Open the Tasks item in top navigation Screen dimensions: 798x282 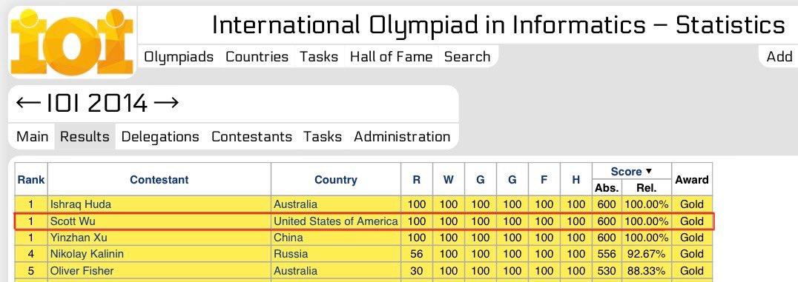[x=319, y=56]
